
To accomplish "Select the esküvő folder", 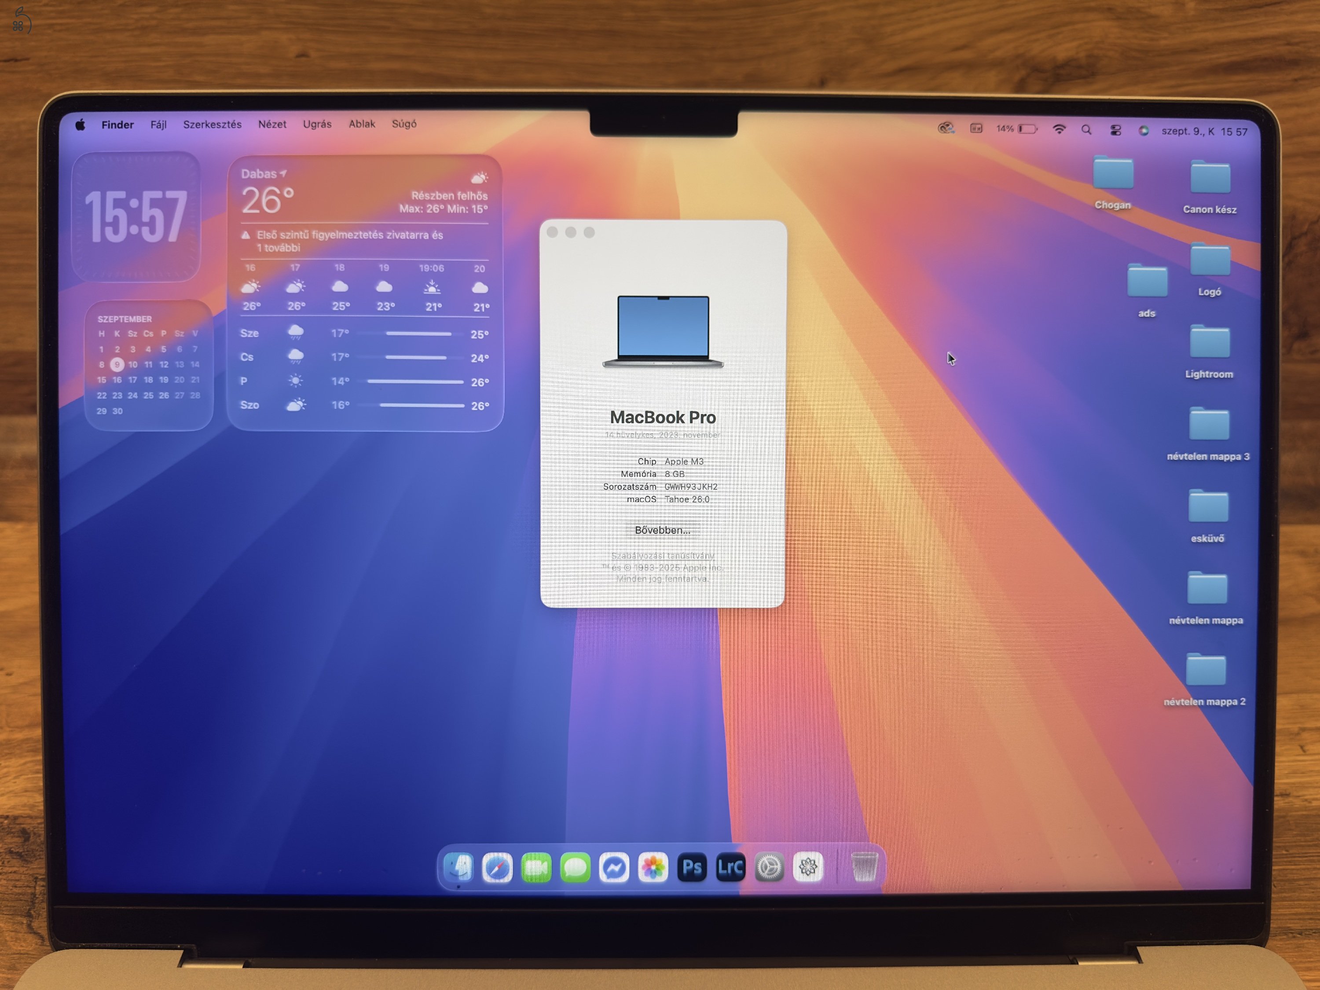I will (x=1208, y=506).
